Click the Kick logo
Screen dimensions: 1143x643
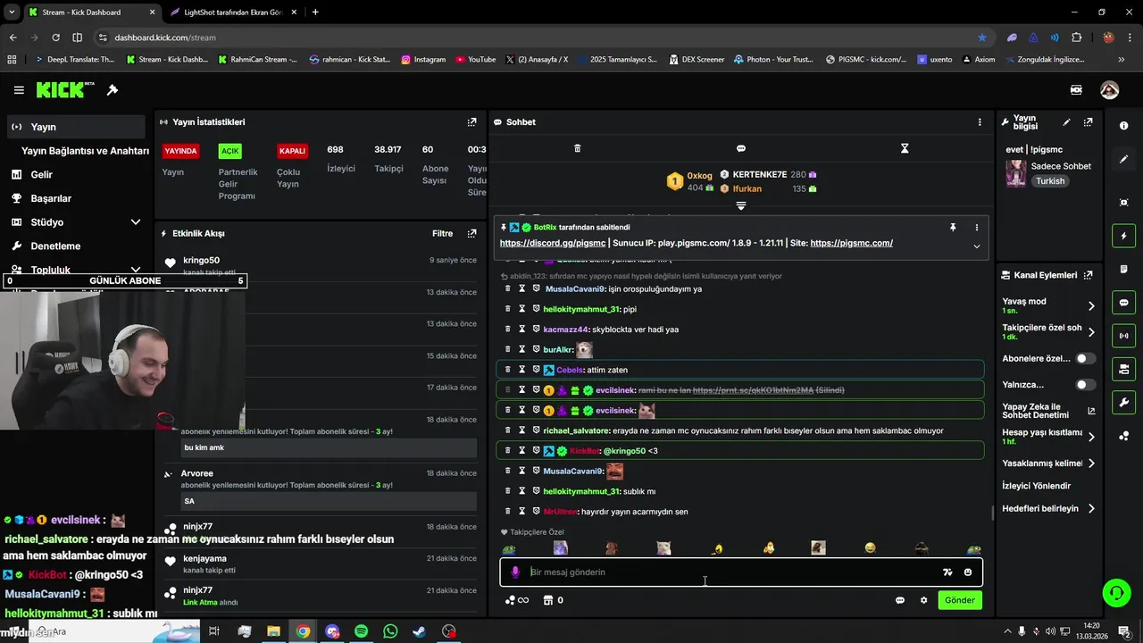tap(65, 90)
